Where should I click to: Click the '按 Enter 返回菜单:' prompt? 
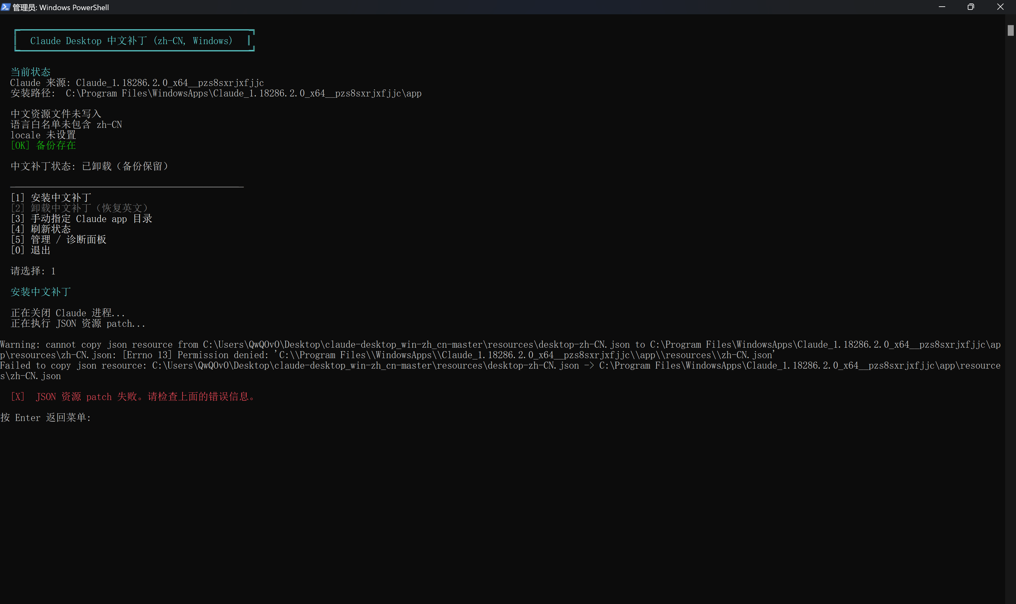pos(46,417)
